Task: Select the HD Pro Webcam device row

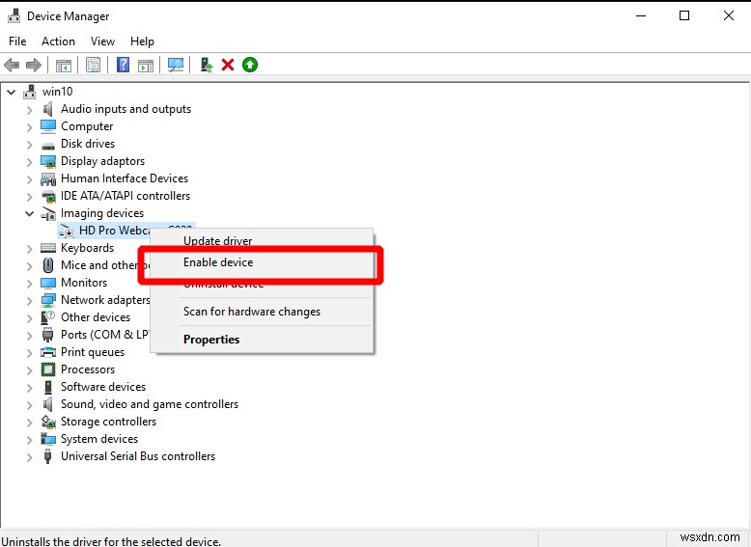Action: pyautogui.click(x=126, y=231)
